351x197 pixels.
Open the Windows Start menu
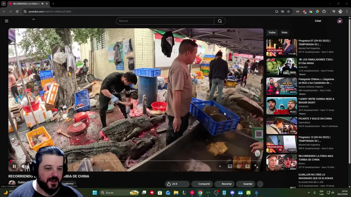pos(95,193)
